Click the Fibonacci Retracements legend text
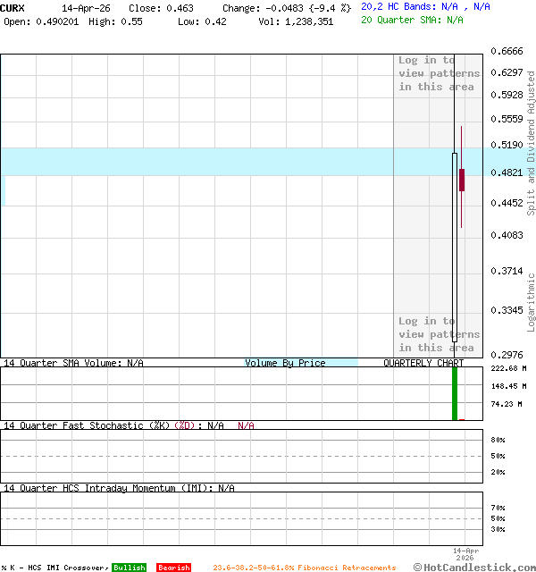 304,568
